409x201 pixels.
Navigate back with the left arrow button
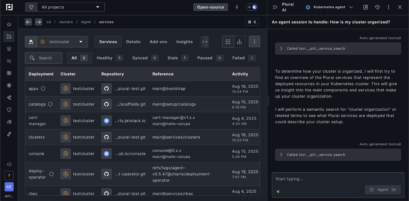click(x=28, y=22)
